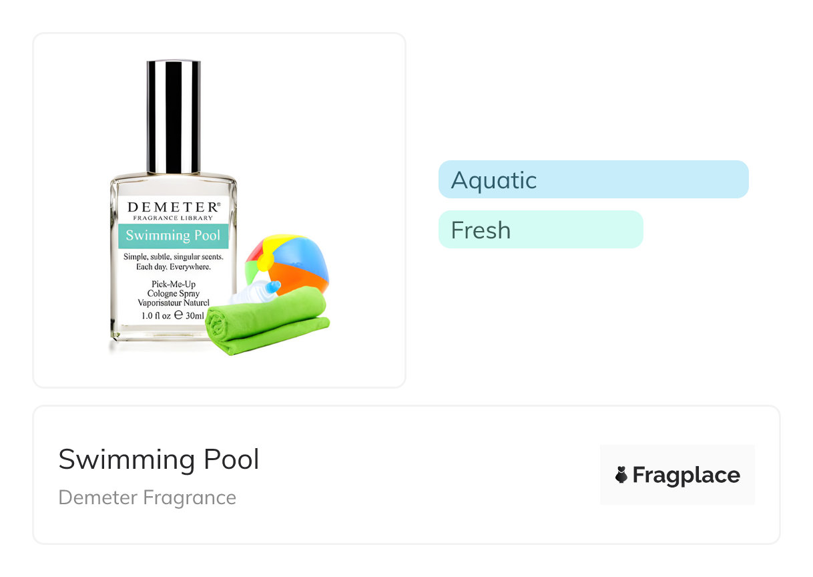
Task: Select the Aquatic scent tag
Action: tap(494, 180)
